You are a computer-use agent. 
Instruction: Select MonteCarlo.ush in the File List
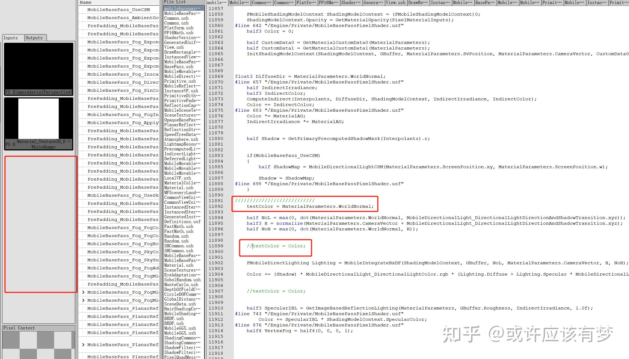(180, 284)
